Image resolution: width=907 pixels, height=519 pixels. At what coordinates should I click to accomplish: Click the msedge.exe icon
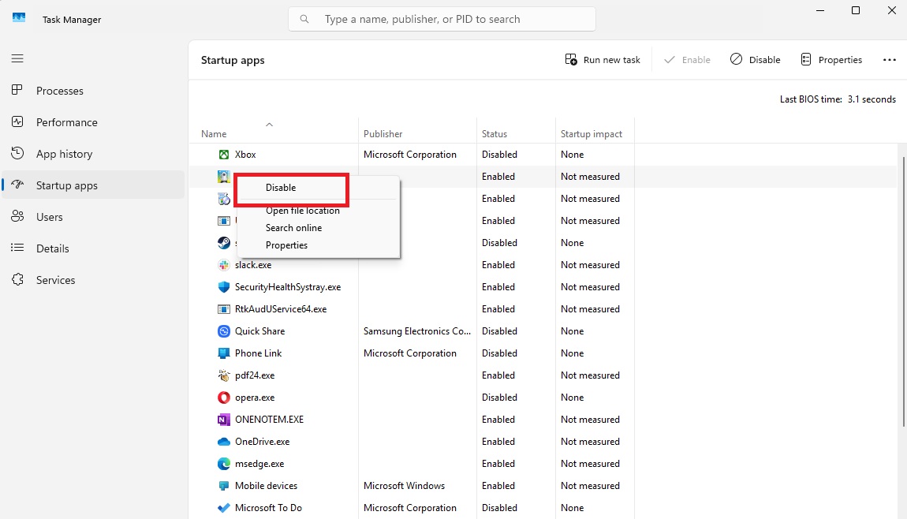coord(224,464)
